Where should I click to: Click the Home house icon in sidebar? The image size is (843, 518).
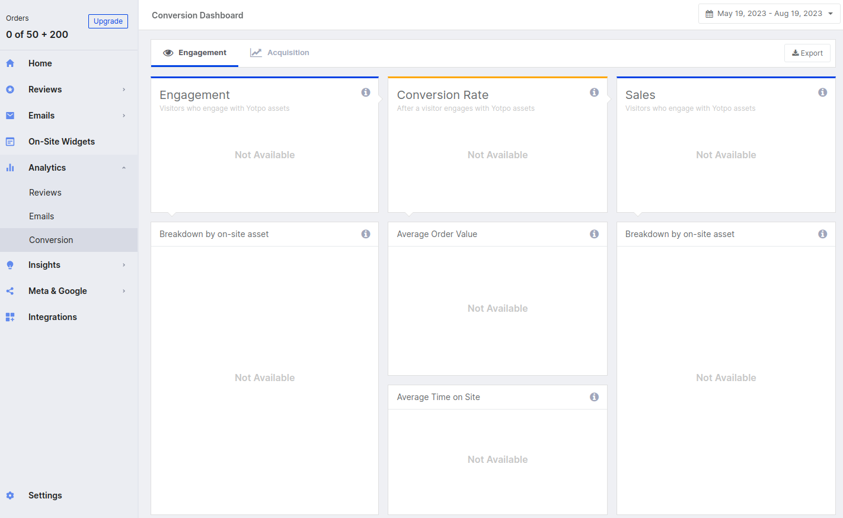[x=10, y=63]
